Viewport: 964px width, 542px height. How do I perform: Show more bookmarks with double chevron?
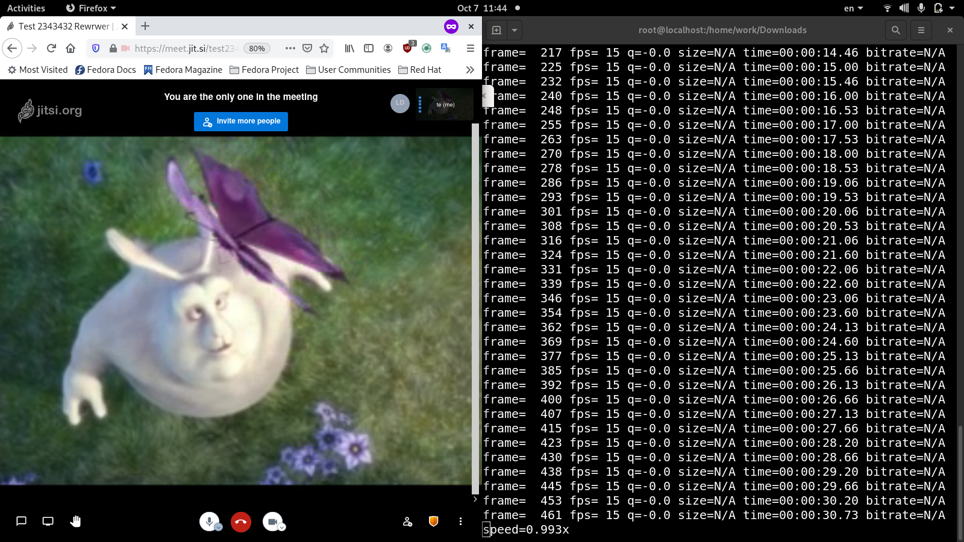click(470, 70)
